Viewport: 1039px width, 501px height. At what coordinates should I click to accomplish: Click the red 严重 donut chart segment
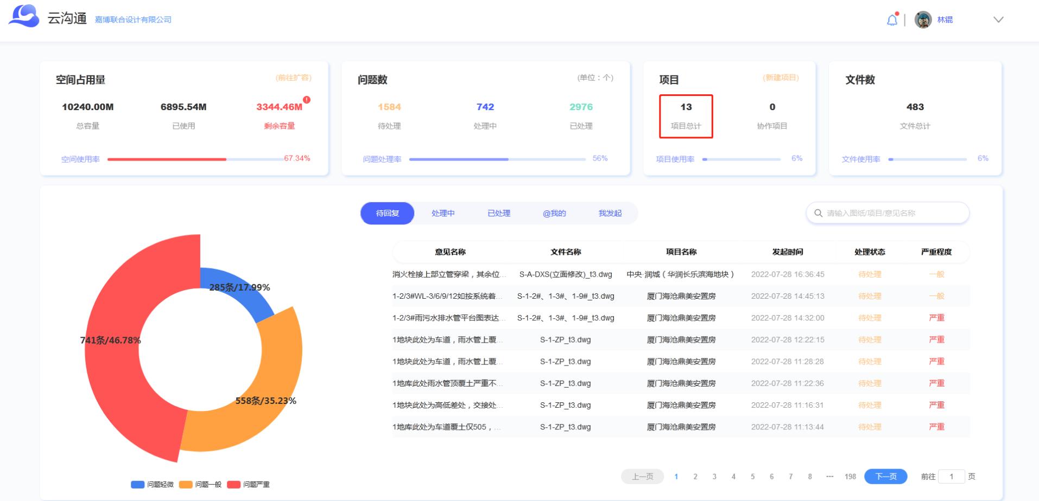[114, 347]
